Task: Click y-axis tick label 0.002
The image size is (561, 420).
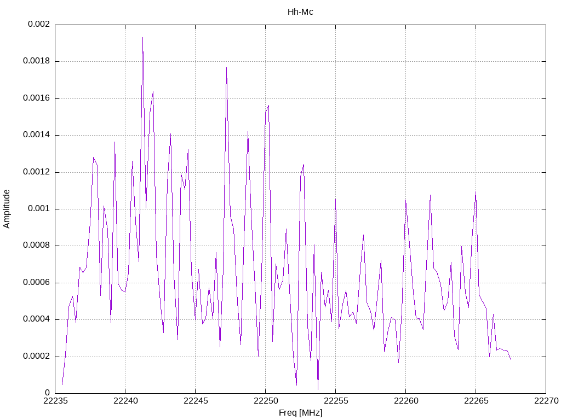Action: (39, 24)
